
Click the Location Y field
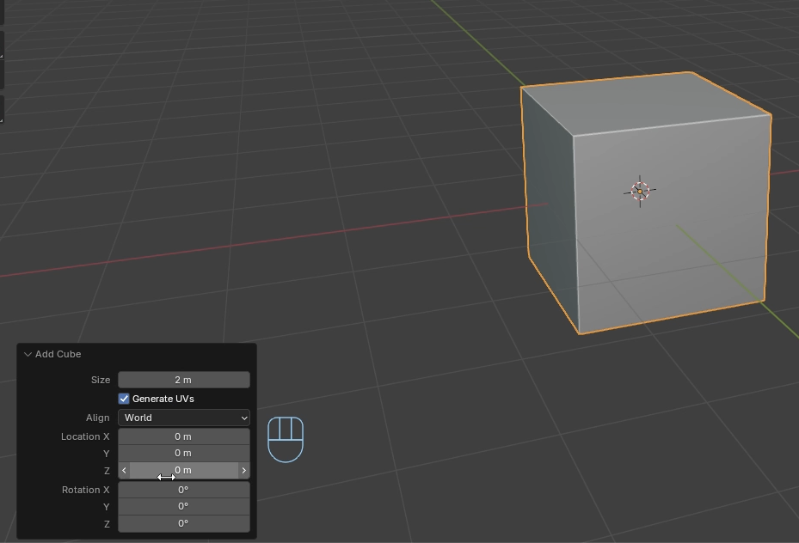click(184, 453)
